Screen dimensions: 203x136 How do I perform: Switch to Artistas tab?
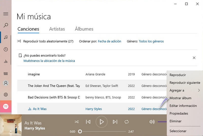coord(57,29)
